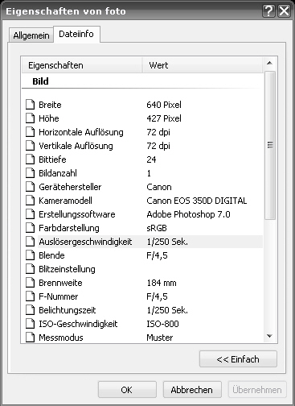Viewport: 295px width, 406px height.
Task: Click the page icon beside Bildanzahl
Action: click(x=31, y=173)
